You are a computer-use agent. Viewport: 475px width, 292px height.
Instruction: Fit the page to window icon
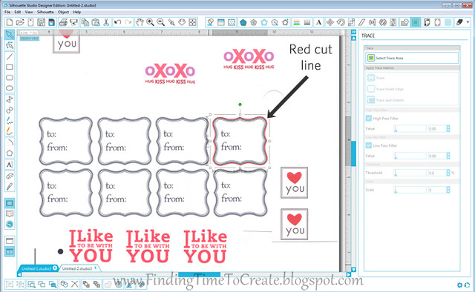(192, 22)
